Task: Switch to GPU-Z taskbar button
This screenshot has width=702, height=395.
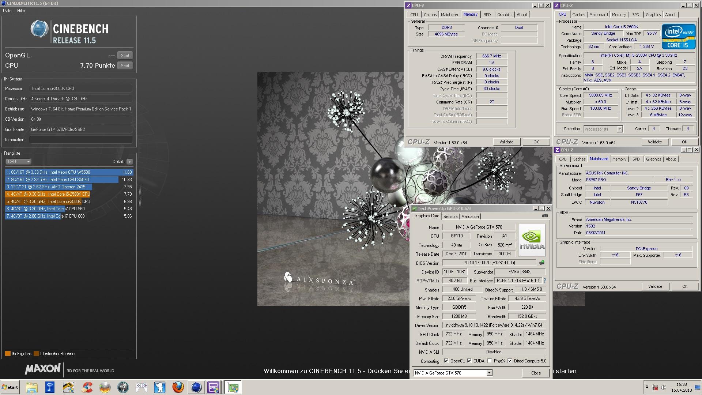Action: [233, 387]
